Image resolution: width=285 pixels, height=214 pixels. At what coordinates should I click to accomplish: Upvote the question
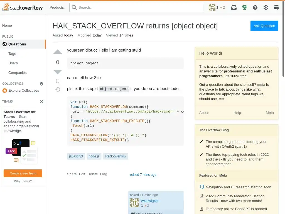pos(58,52)
